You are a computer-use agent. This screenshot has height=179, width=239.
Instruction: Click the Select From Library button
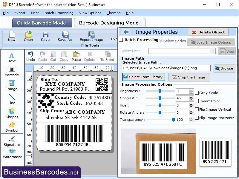point(143,77)
